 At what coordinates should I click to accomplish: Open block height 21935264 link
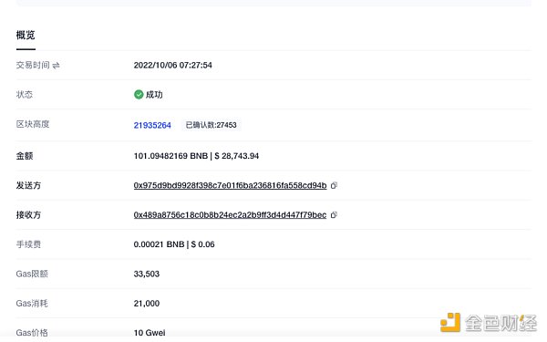152,125
